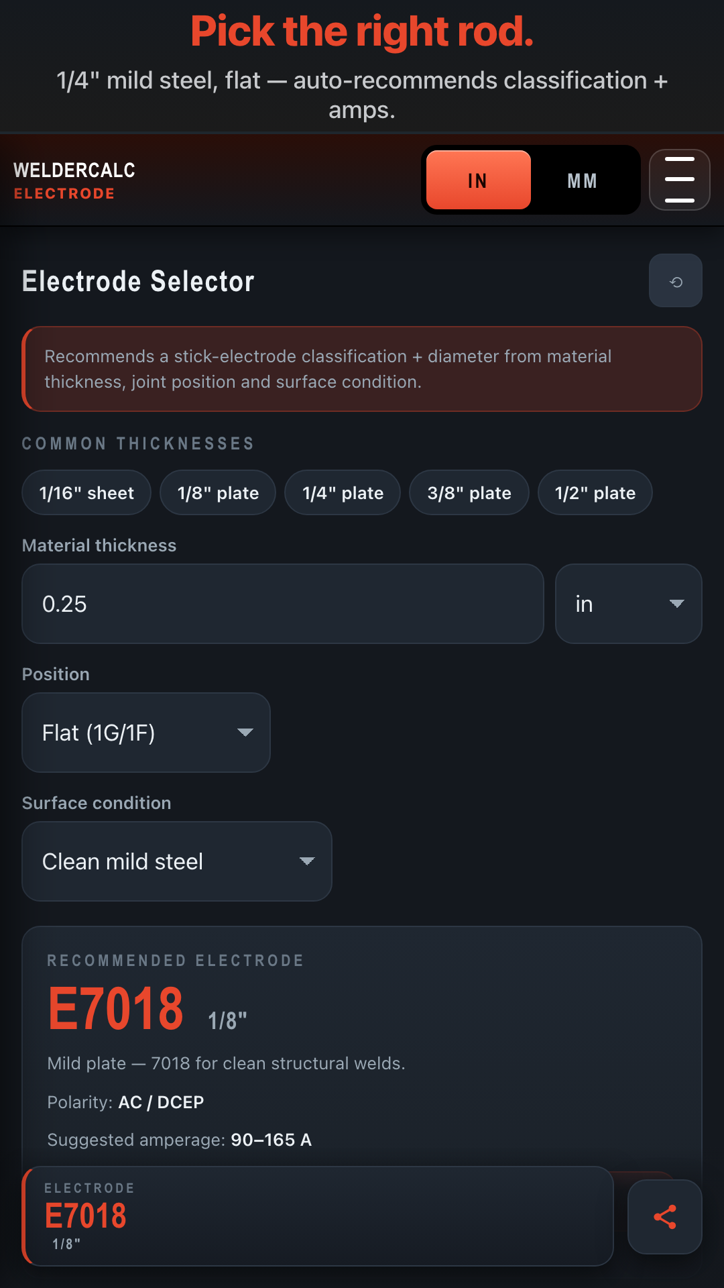
Task: Expand the Position dropdown Flat (1G/1F)
Action: coord(146,733)
